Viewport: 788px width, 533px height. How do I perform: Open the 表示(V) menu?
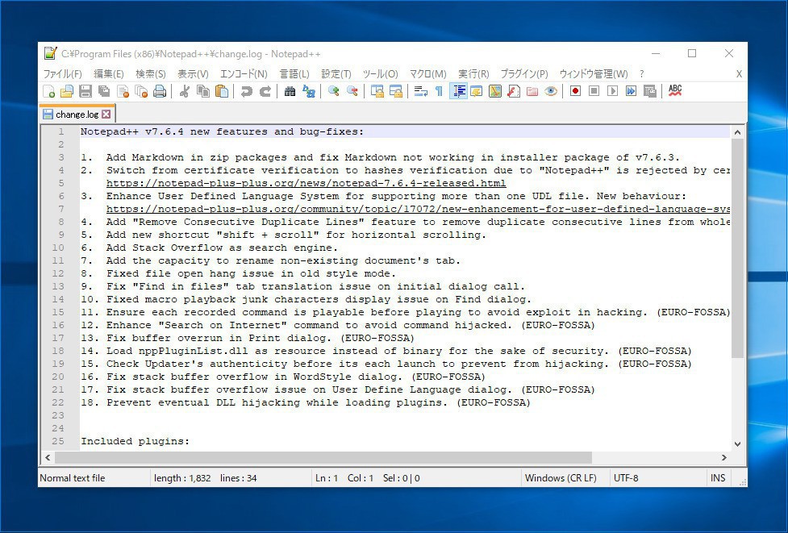tap(193, 74)
